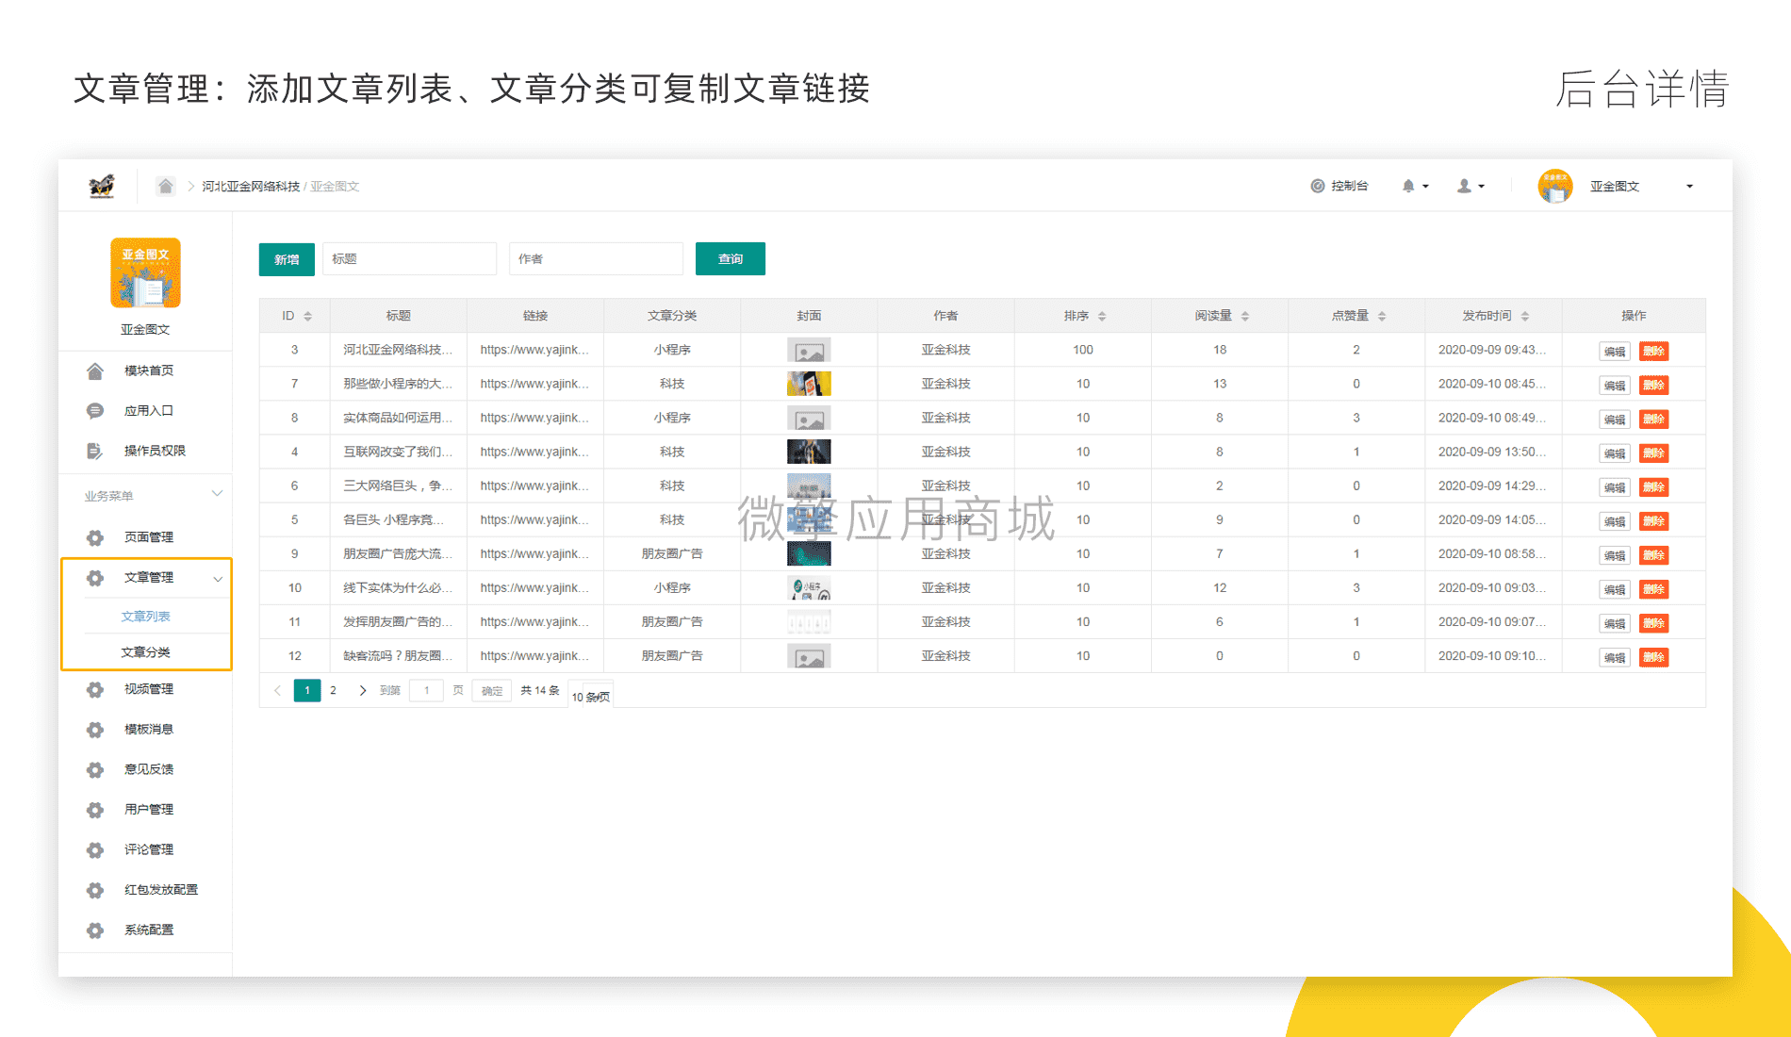The width and height of the screenshot is (1791, 1037).
Task: Open 视频管理 in the sidebar
Action: click(149, 689)
